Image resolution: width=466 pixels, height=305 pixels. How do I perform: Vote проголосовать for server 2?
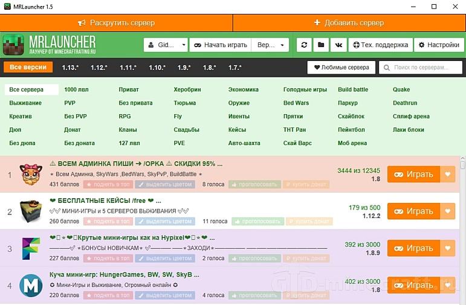click(x=257, y=222)
